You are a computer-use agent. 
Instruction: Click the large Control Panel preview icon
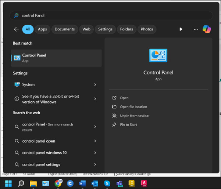click(x=158, y=55)
